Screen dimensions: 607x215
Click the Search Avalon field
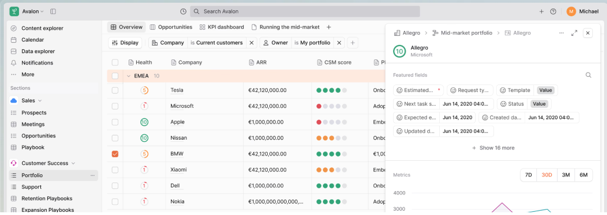305,11
